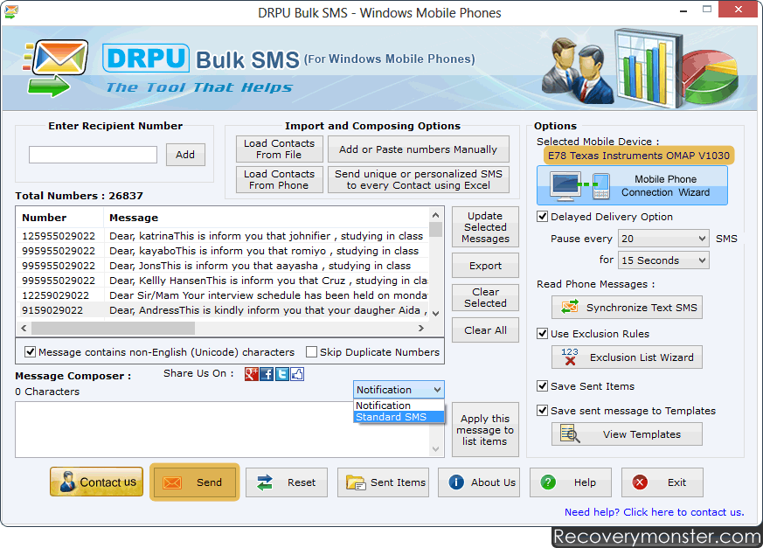Click the Export button

click(485, 266)
